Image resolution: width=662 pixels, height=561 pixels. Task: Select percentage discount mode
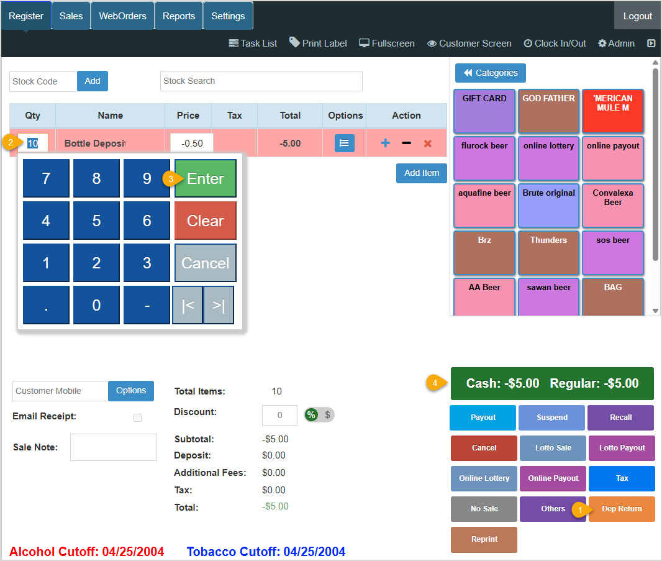tap(311, 414)
